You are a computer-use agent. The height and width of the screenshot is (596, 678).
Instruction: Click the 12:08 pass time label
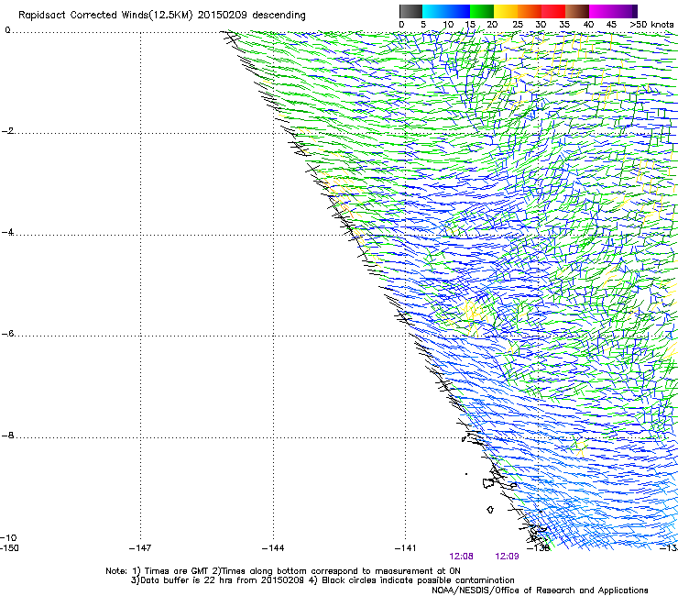[x=461, y=557]
